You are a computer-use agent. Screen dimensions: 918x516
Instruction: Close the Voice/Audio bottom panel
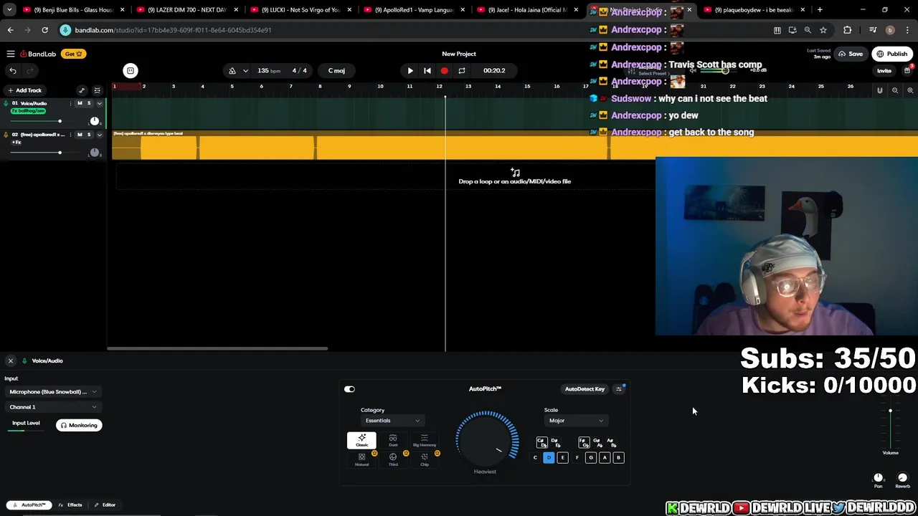(11, 360)
